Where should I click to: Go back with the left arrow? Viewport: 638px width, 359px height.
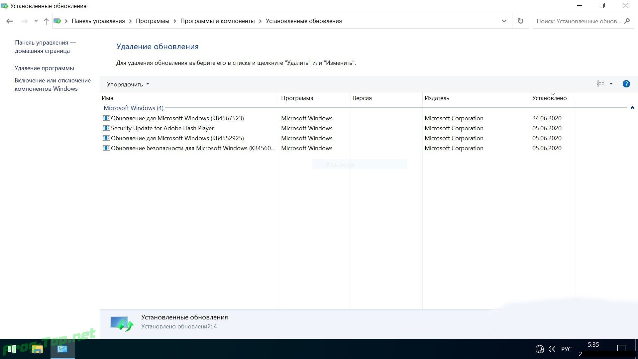9,21
